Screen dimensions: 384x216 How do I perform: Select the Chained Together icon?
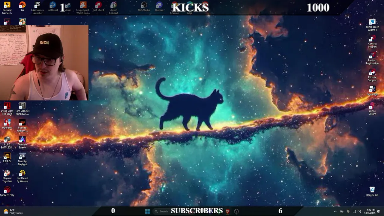(x=7, y=176)
